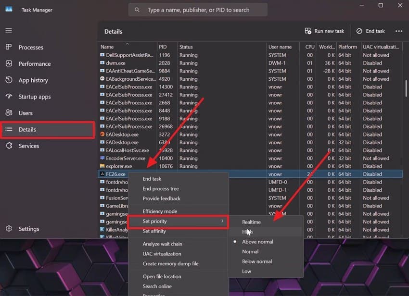This screenshot has width=409, height=296.
Task: Select the Above normal priority option
Action: 257,242
